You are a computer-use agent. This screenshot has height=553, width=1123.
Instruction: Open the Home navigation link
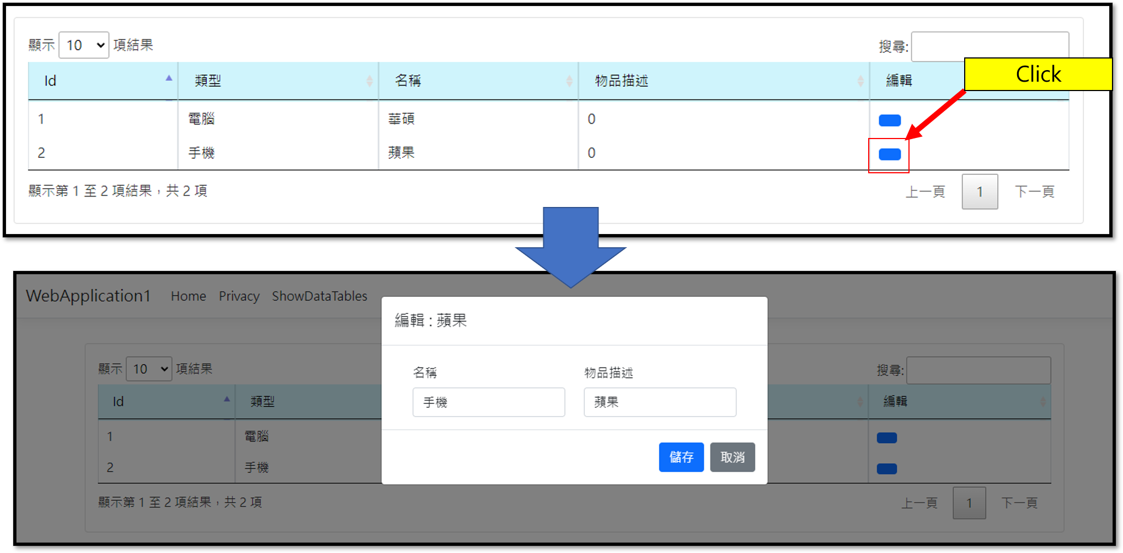[x=188, y=296]
